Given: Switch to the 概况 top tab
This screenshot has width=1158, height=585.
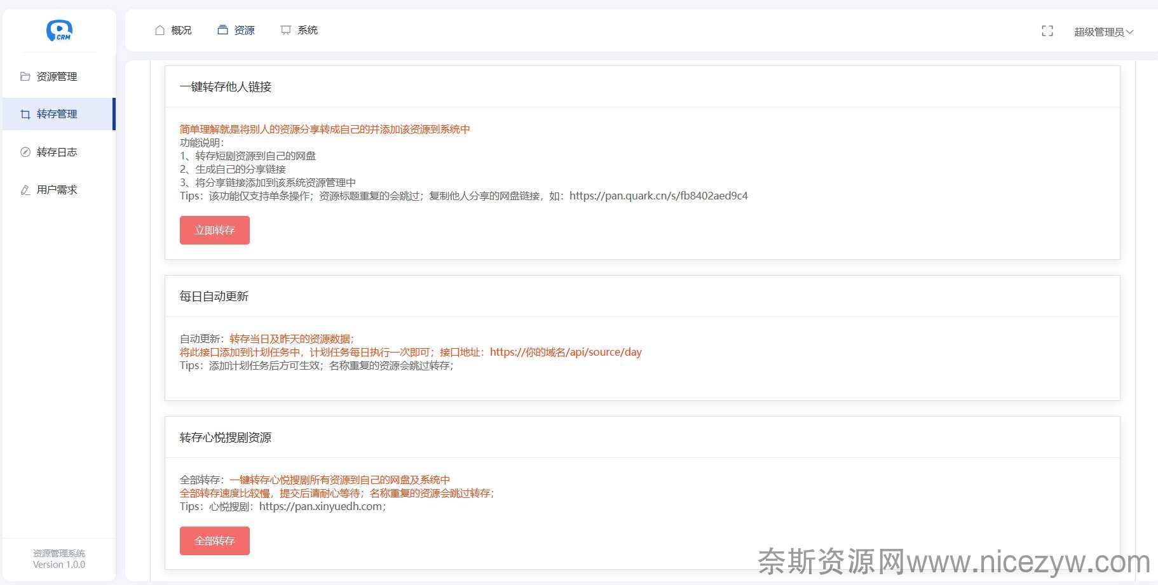Looking at the screenshot, I should coord(181,30).
